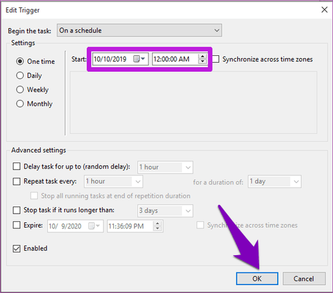
Task: Enable Synchronize across time zones for Start
Action: tap(215, 59)
